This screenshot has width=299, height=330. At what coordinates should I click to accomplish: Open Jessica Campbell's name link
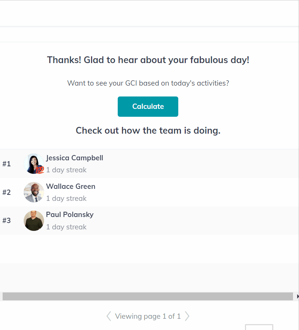pyautogui.click(x=74, y=158)
